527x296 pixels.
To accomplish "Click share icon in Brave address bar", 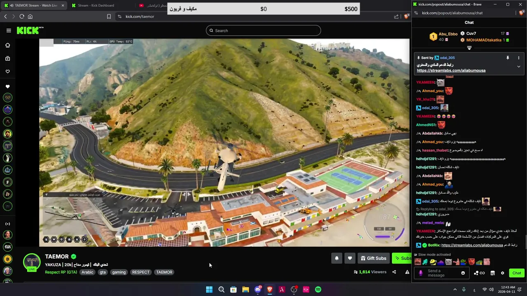I will [x=396, y=16].
